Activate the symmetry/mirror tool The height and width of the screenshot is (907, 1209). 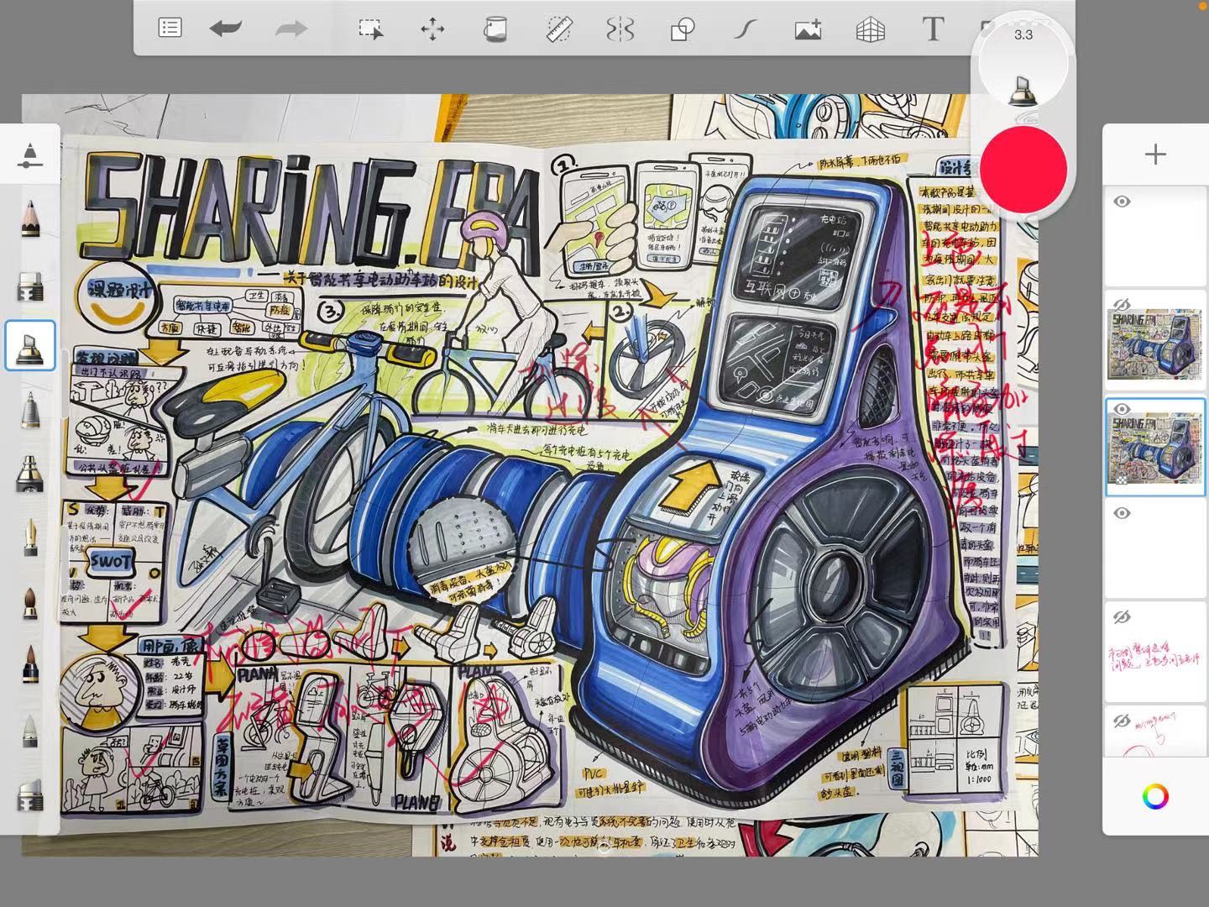(620, 28)
